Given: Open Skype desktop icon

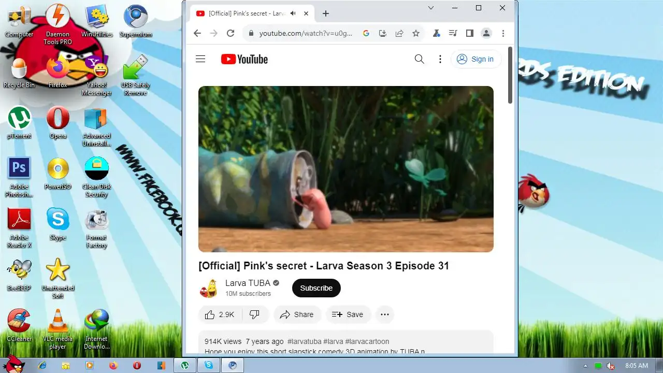Looking at the screenshot, I should click(x=57, y=225).
